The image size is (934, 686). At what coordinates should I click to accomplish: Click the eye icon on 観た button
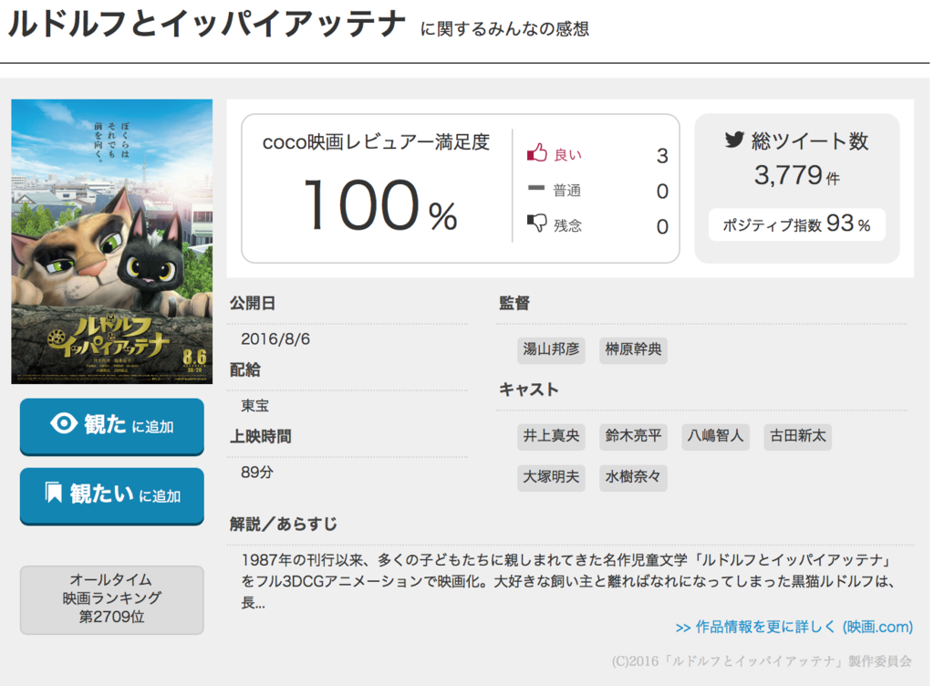pyautogui.click(x=64, y=423)
